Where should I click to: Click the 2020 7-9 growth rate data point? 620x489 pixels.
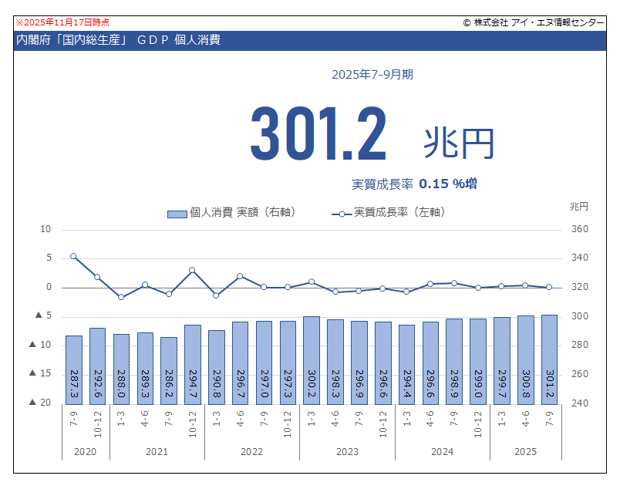73,256
